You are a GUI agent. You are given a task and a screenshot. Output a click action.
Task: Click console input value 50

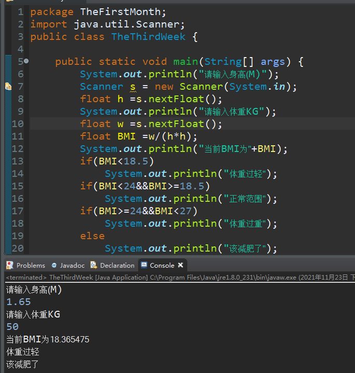click(x=12, y=327)
